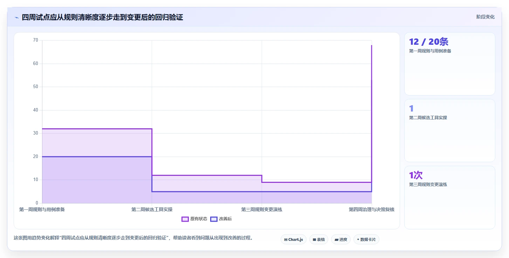Click the y-axis value 30
Image resolution: width=509 pixels, height=258 pixels.
click(x=36, y=133)
